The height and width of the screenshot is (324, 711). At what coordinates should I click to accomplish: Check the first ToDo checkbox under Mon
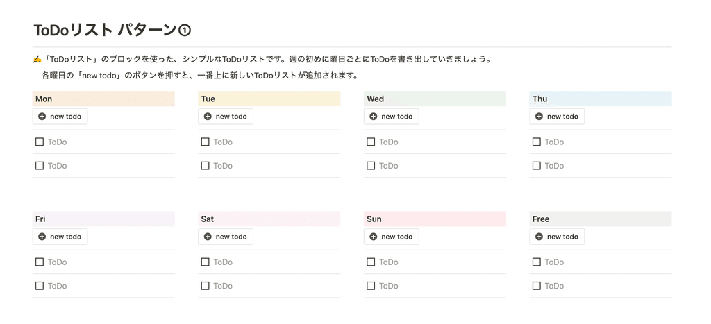click(40, 142)
